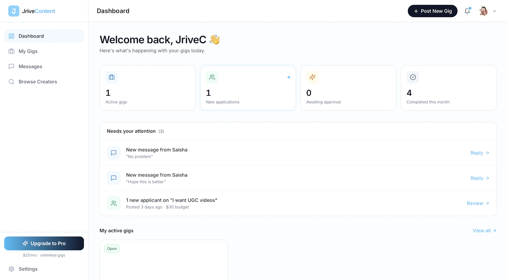508x280 pixels.
Task: Review the new applicant on UGC videos
Action: coord(478,203)
